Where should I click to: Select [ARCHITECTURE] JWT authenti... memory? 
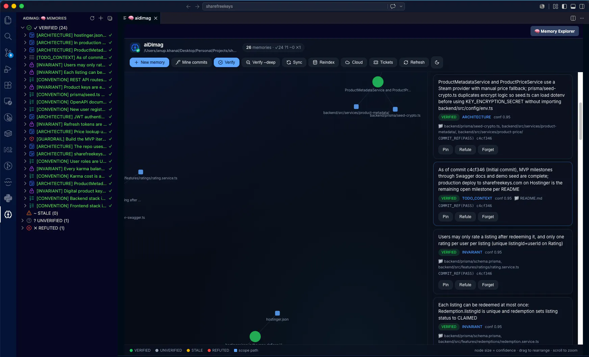coord(67,117)
